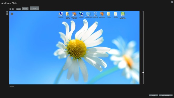Click the Cancel button
The image size is (174, 98).
pyautogui.click(x=153, y=95)
